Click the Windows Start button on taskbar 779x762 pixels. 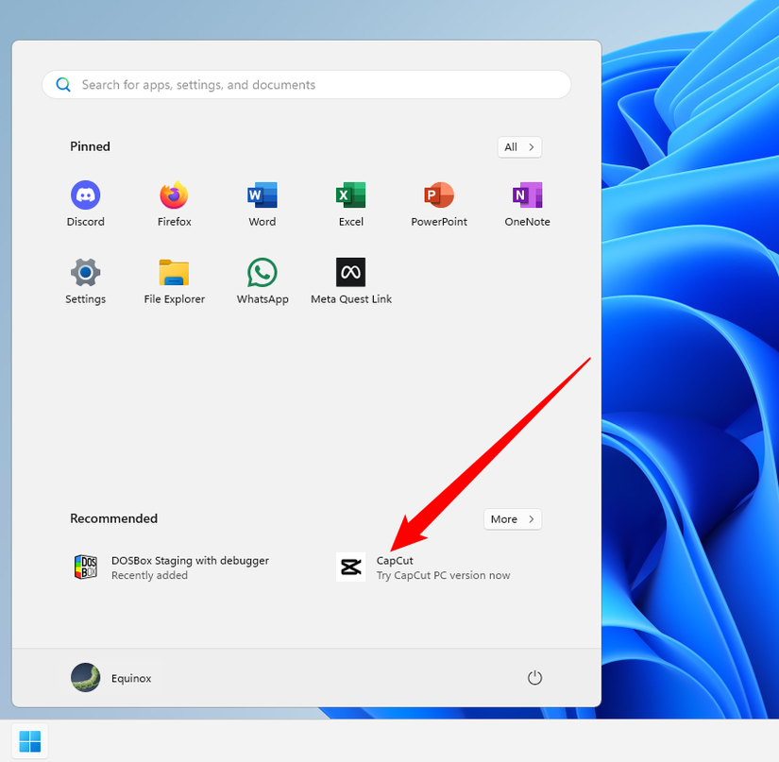pos(30,741)
